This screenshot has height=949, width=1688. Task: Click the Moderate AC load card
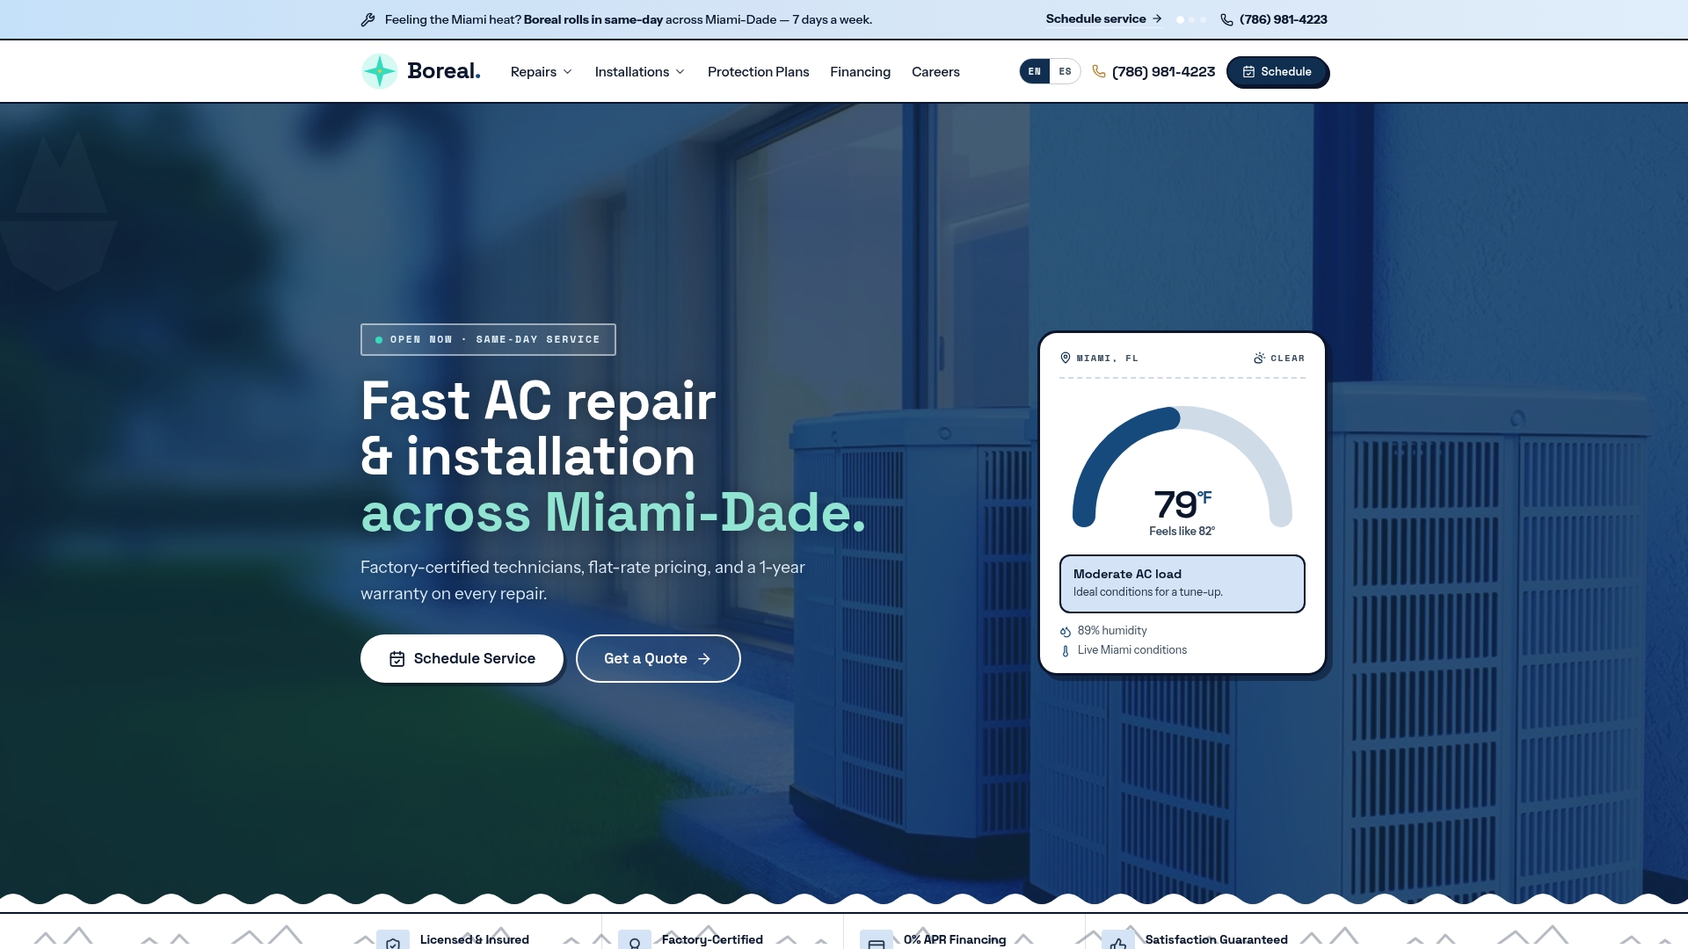(x=1182, y=583)
